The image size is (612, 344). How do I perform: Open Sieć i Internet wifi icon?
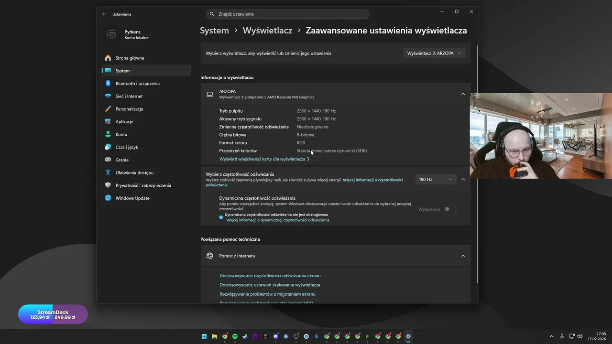pyautogui.click(x=108, y=96)
